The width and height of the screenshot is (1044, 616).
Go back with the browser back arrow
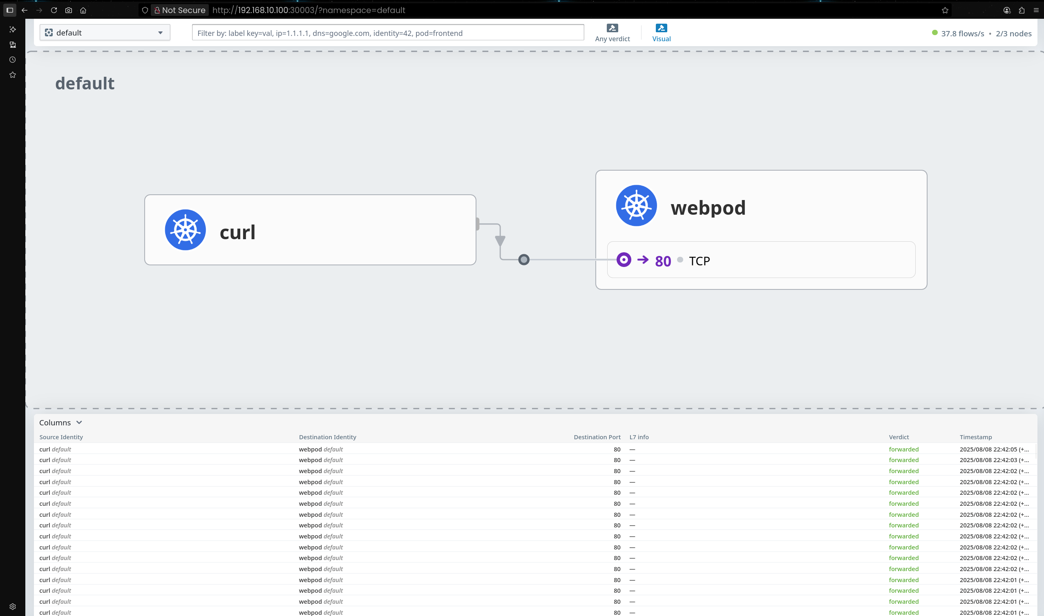click(25, 10)
